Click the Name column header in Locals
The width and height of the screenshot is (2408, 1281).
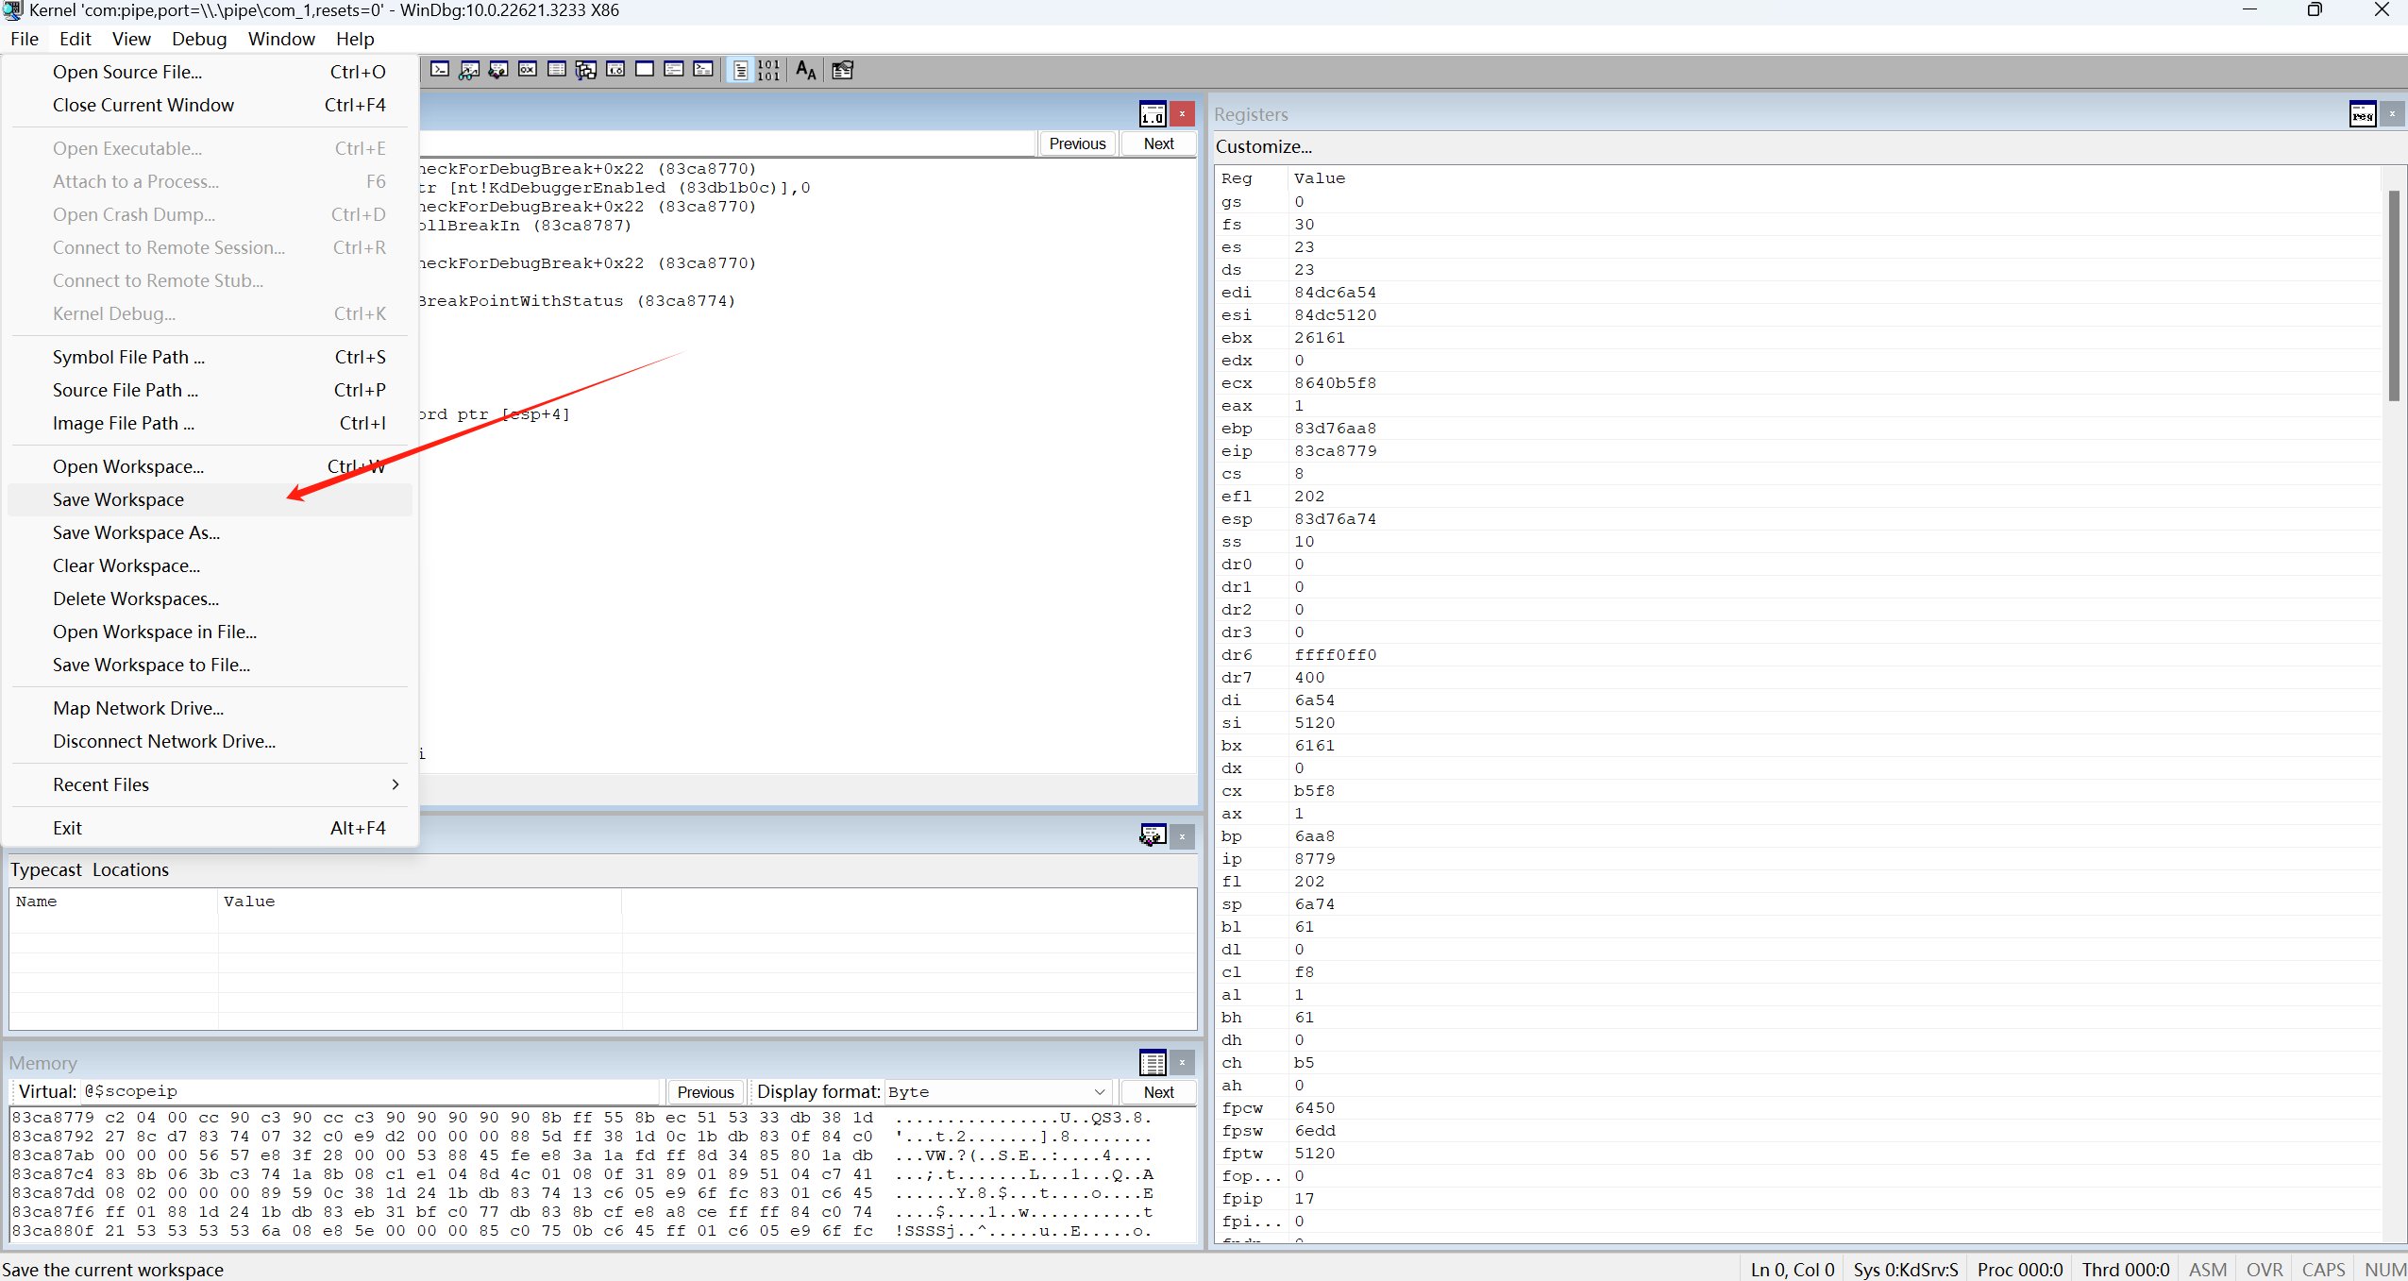tap(114, 902)
